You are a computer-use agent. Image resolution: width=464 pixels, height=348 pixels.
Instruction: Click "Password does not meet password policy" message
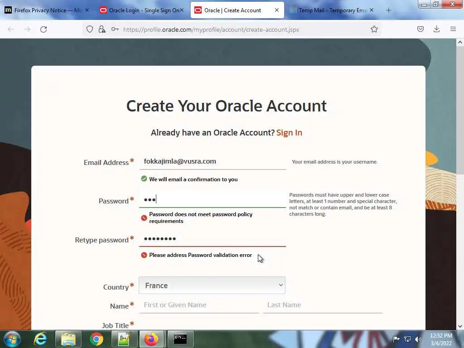(201, 217)
